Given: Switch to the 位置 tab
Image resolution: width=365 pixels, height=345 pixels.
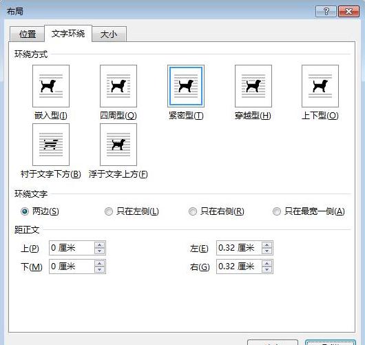Looking at the screenshot, I should (28, 34).
